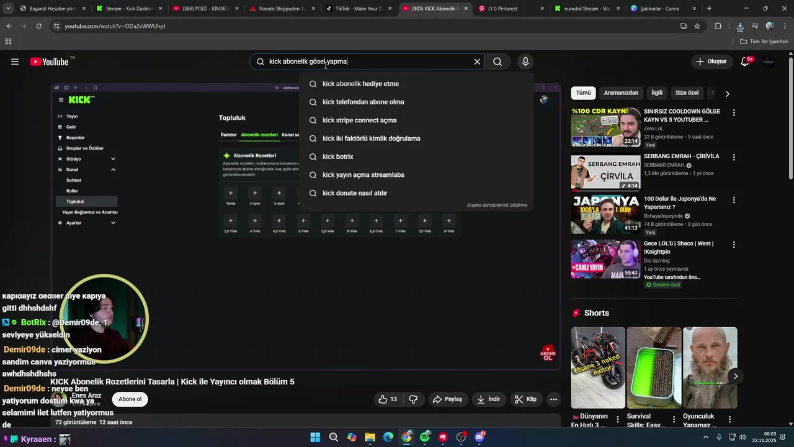The height and width of the screenshot is (447, 794).
Task: Pick suggestion kick stripe connect açma
Action: point(416,120)
